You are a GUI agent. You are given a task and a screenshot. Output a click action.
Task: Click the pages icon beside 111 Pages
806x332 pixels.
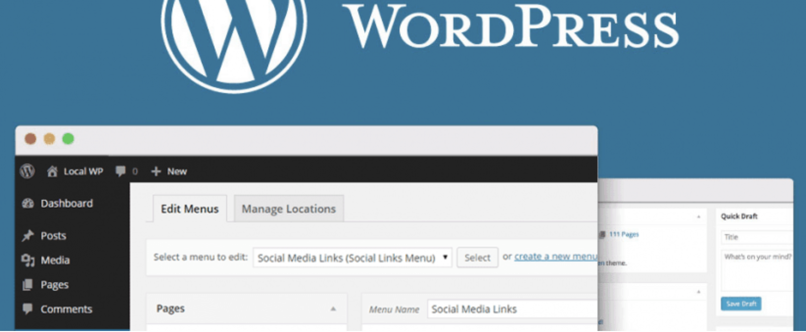point(602,234)
